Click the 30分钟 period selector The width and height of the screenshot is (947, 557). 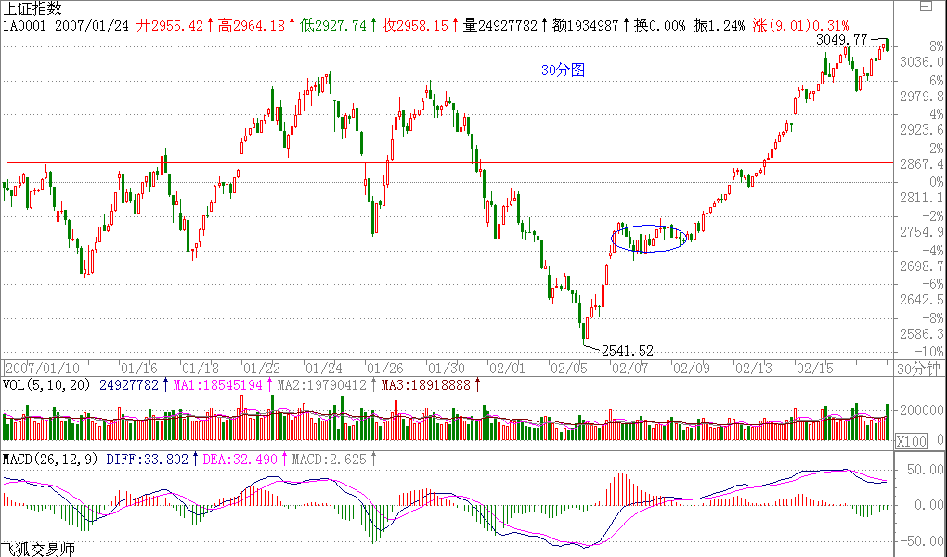918,369
